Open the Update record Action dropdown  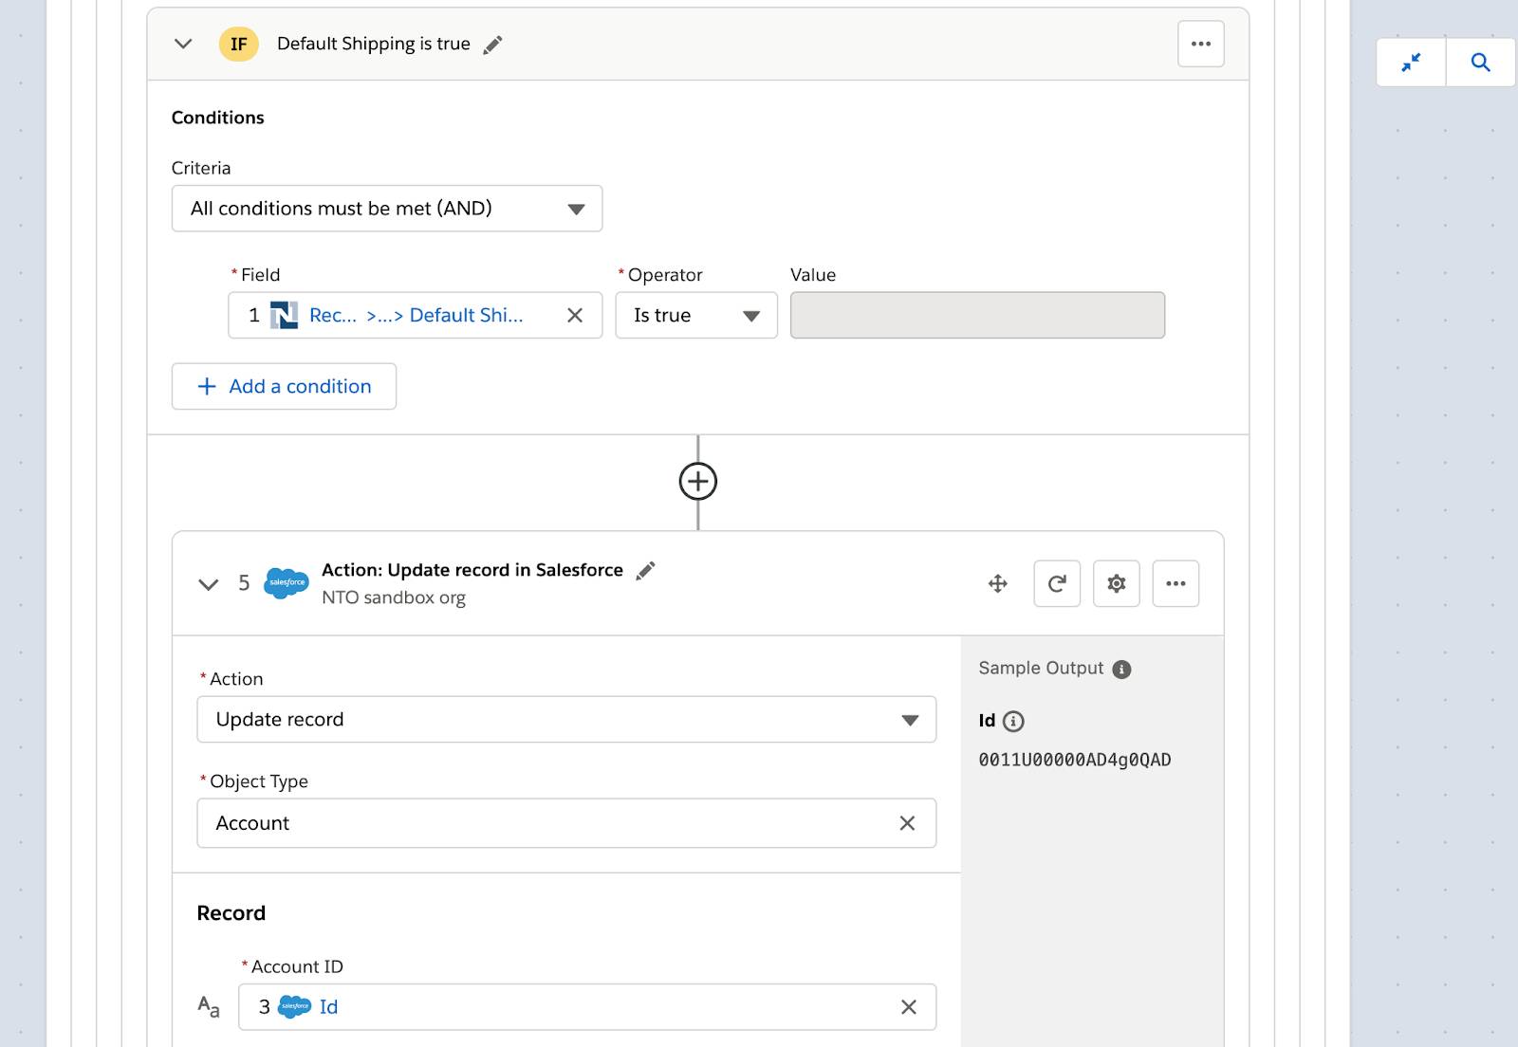coord(565,720)
